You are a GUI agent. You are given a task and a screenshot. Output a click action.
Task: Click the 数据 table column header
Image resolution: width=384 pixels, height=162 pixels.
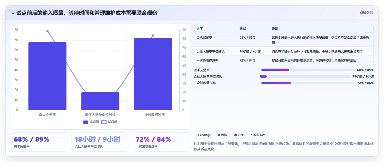(x=243, y=29)
